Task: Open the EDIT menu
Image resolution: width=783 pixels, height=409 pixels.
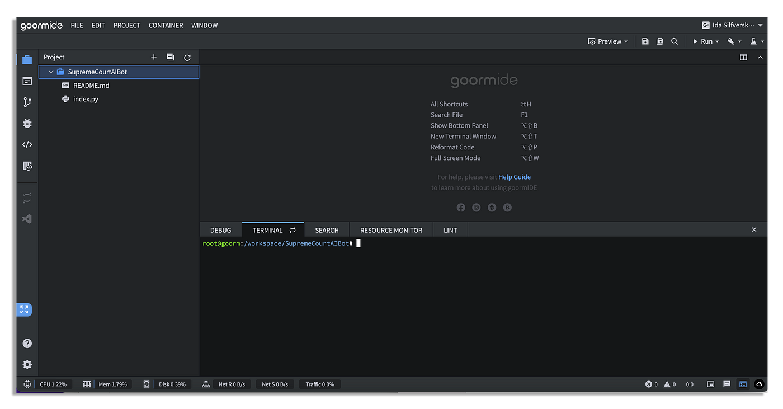Action: click(98, 26)
